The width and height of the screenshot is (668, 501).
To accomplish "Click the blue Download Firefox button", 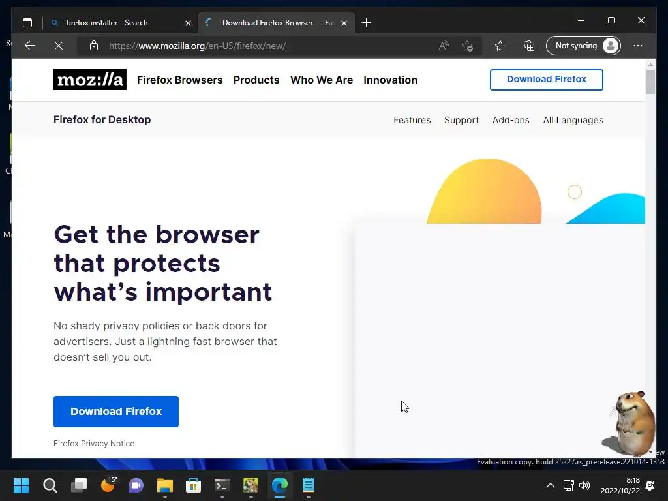I will click(116, 412).
